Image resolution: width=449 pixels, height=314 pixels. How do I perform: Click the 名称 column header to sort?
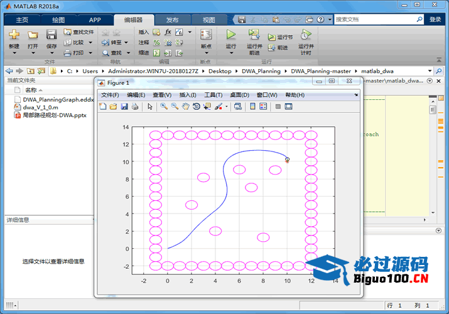31,90
